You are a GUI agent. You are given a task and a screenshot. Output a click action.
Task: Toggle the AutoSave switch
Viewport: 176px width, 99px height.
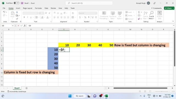tap(16, 3)
